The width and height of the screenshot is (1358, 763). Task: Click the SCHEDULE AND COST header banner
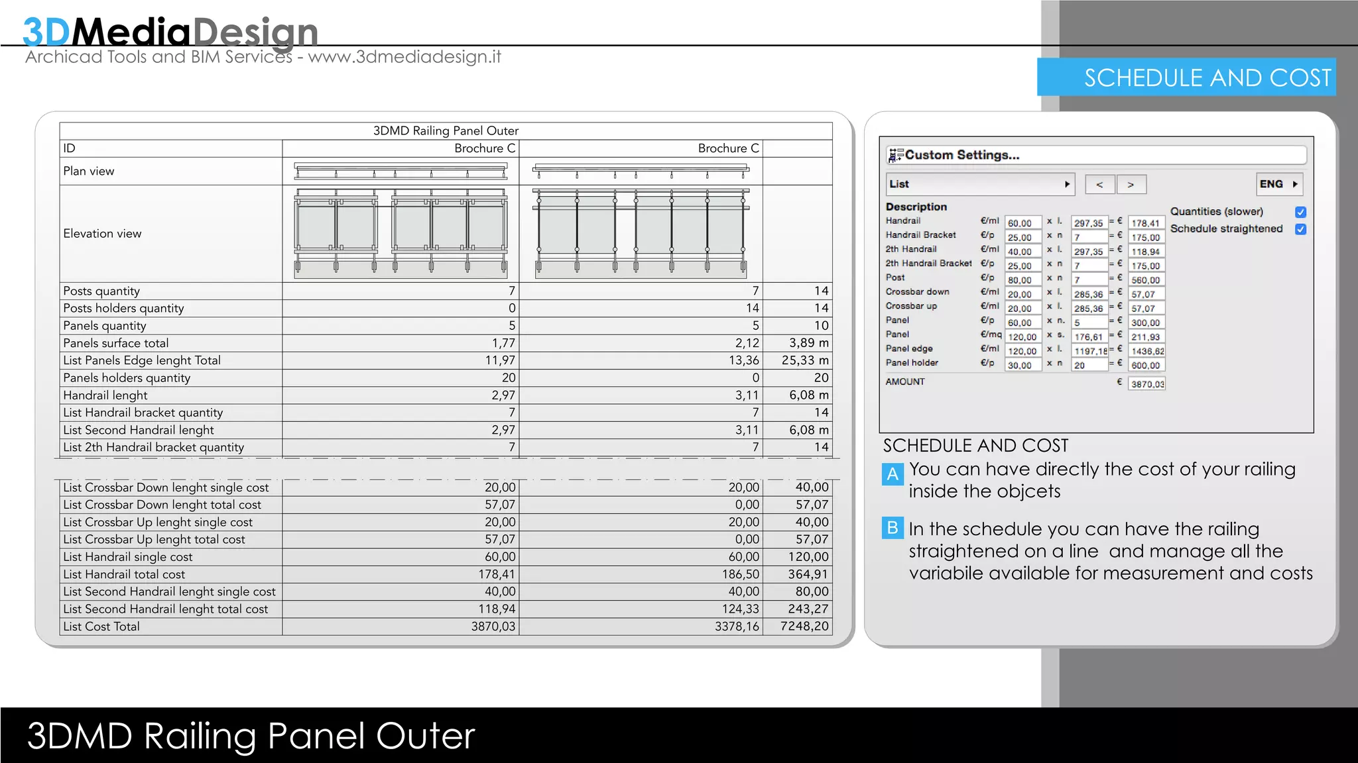(1186, 77)
